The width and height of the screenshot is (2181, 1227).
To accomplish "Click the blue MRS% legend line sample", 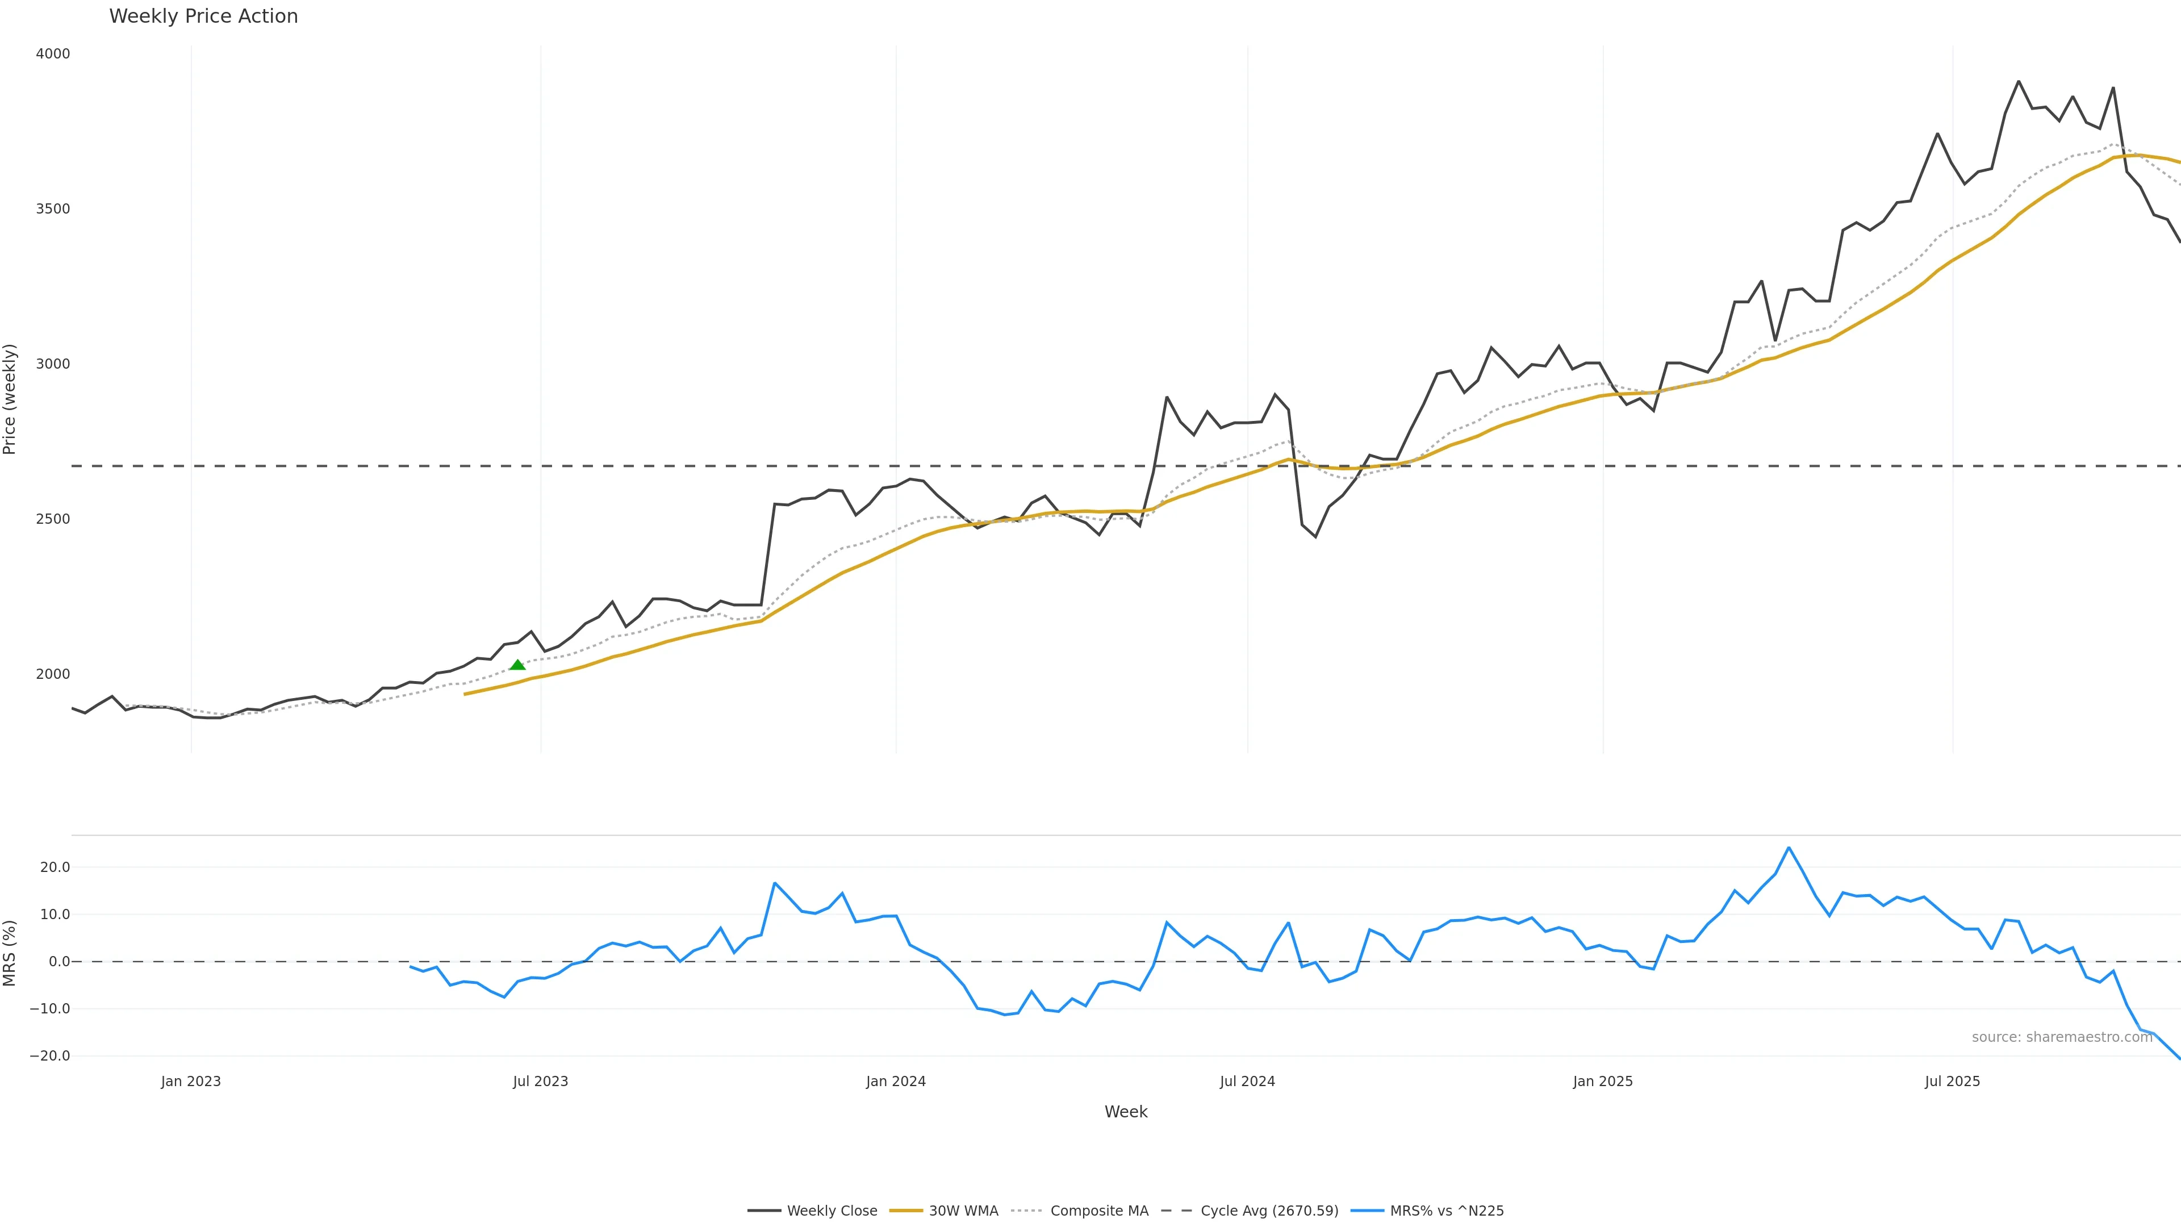I will 1367,1211.
